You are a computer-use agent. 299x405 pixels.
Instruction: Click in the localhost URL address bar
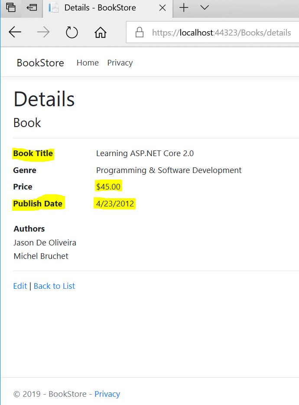221,33
